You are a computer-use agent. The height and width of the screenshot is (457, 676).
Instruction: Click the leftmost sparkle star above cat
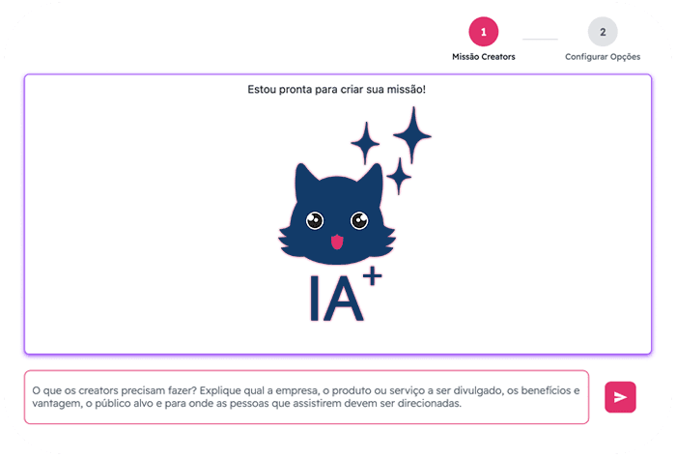click(366, 143)
